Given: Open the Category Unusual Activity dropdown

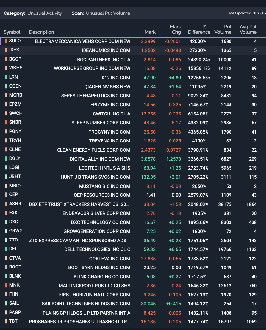Looking at the screenshot, I should coord(47,13).
